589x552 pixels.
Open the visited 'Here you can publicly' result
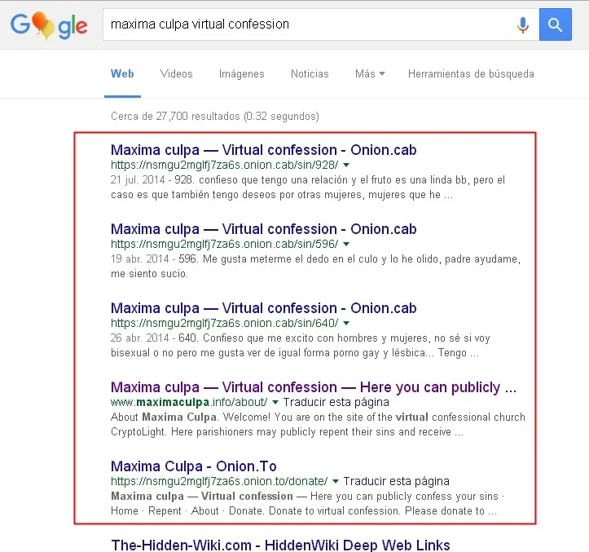point(314,387)
